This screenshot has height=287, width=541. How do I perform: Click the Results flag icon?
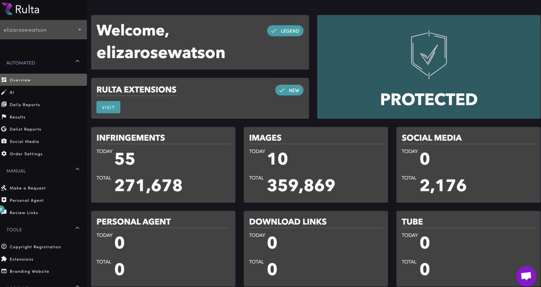point(4,117)
